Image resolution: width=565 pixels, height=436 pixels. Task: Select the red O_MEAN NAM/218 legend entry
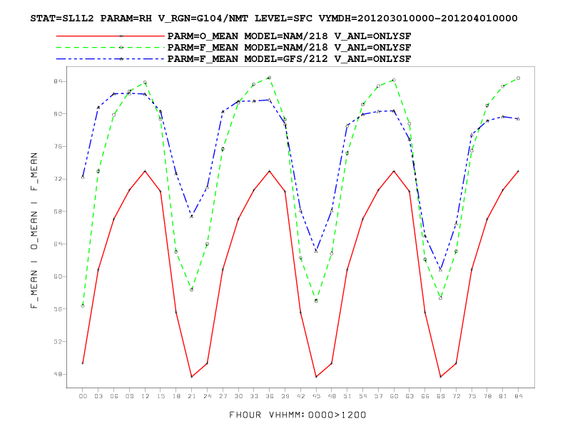click(x=234, y=36)
